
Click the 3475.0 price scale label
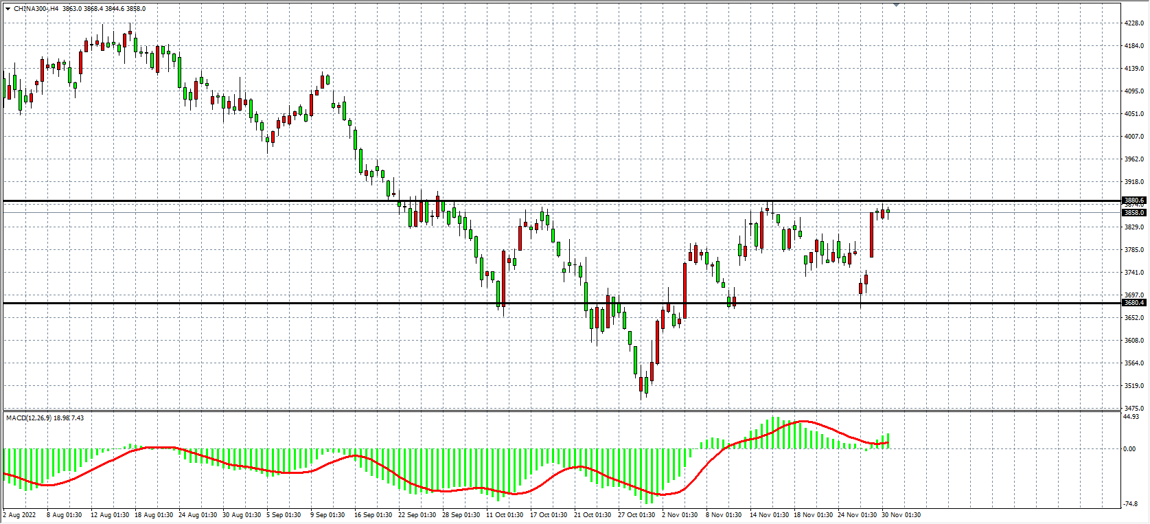click(x=1134, y=409)
